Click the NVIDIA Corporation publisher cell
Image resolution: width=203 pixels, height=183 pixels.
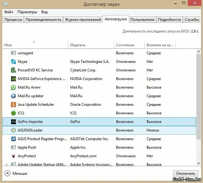pos(86,79)
